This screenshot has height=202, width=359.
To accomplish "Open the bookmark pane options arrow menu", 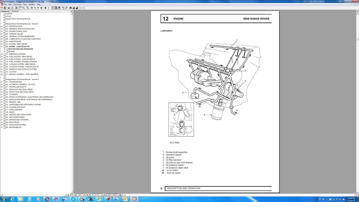I will [x=71, y=11].
